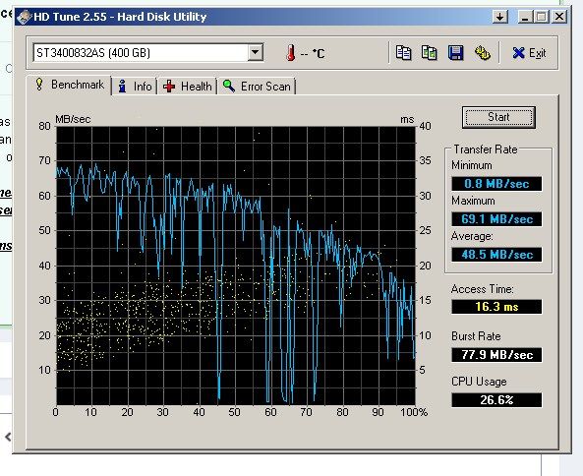
Task: Open the Health tab
Action: (188, 87)
